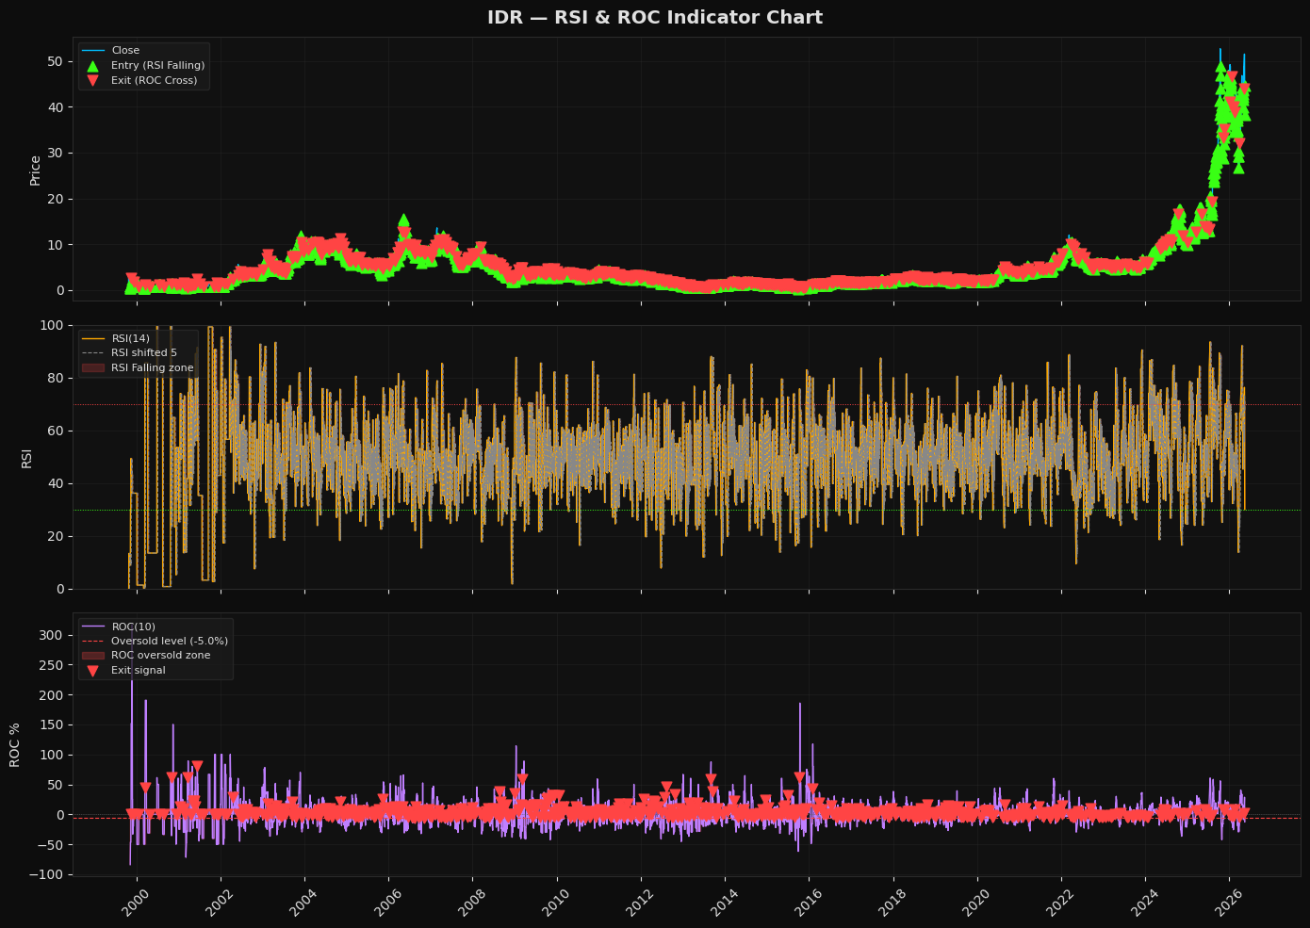
Task: Click the 2004 year label on x-axis
Action: click(x=304, y=903)
